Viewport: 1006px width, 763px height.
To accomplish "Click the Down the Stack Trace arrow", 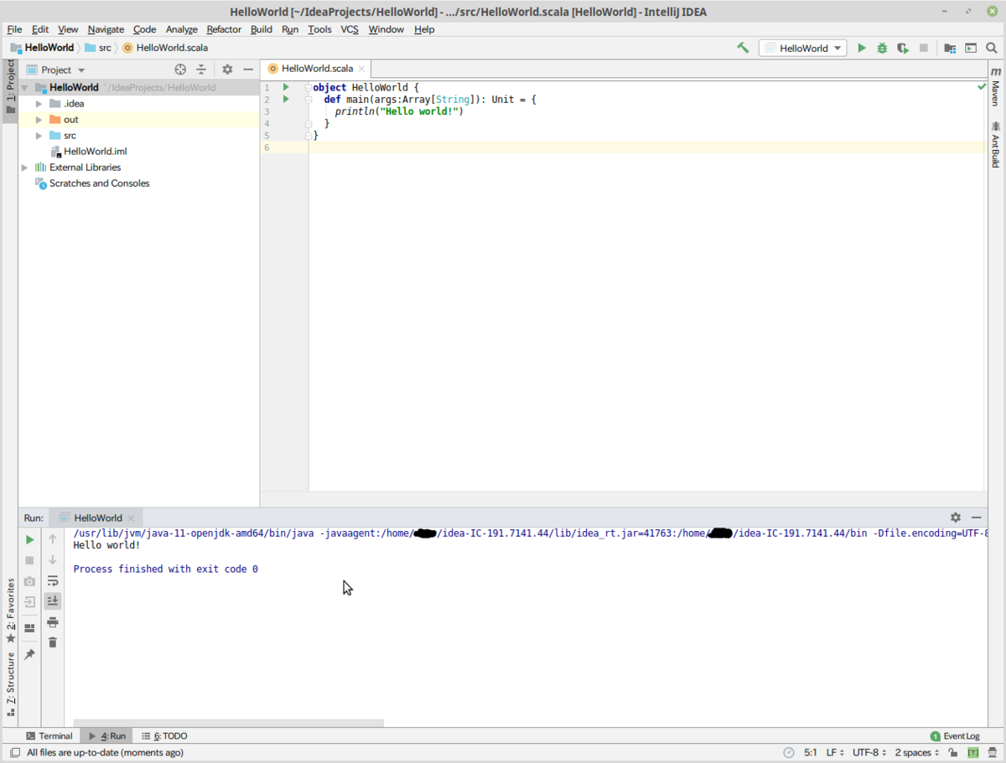I will pos(53,559).
